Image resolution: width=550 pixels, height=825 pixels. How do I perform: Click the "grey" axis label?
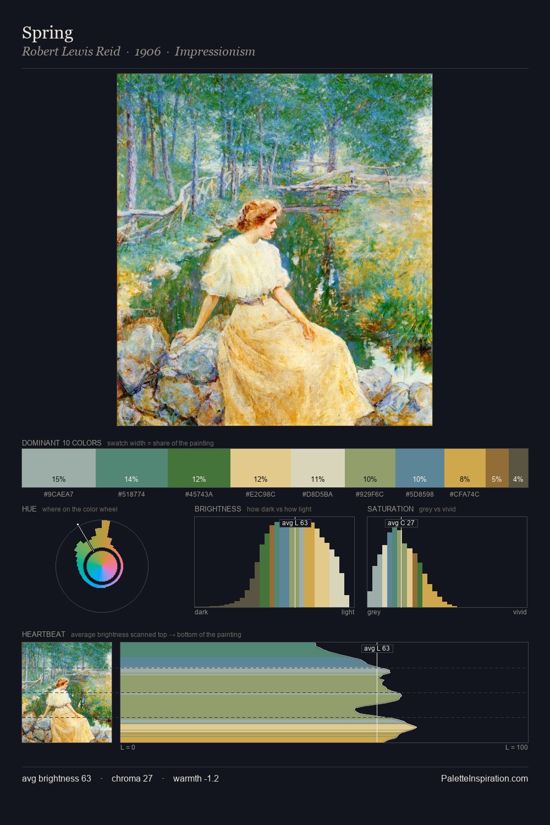click(374, 612)
